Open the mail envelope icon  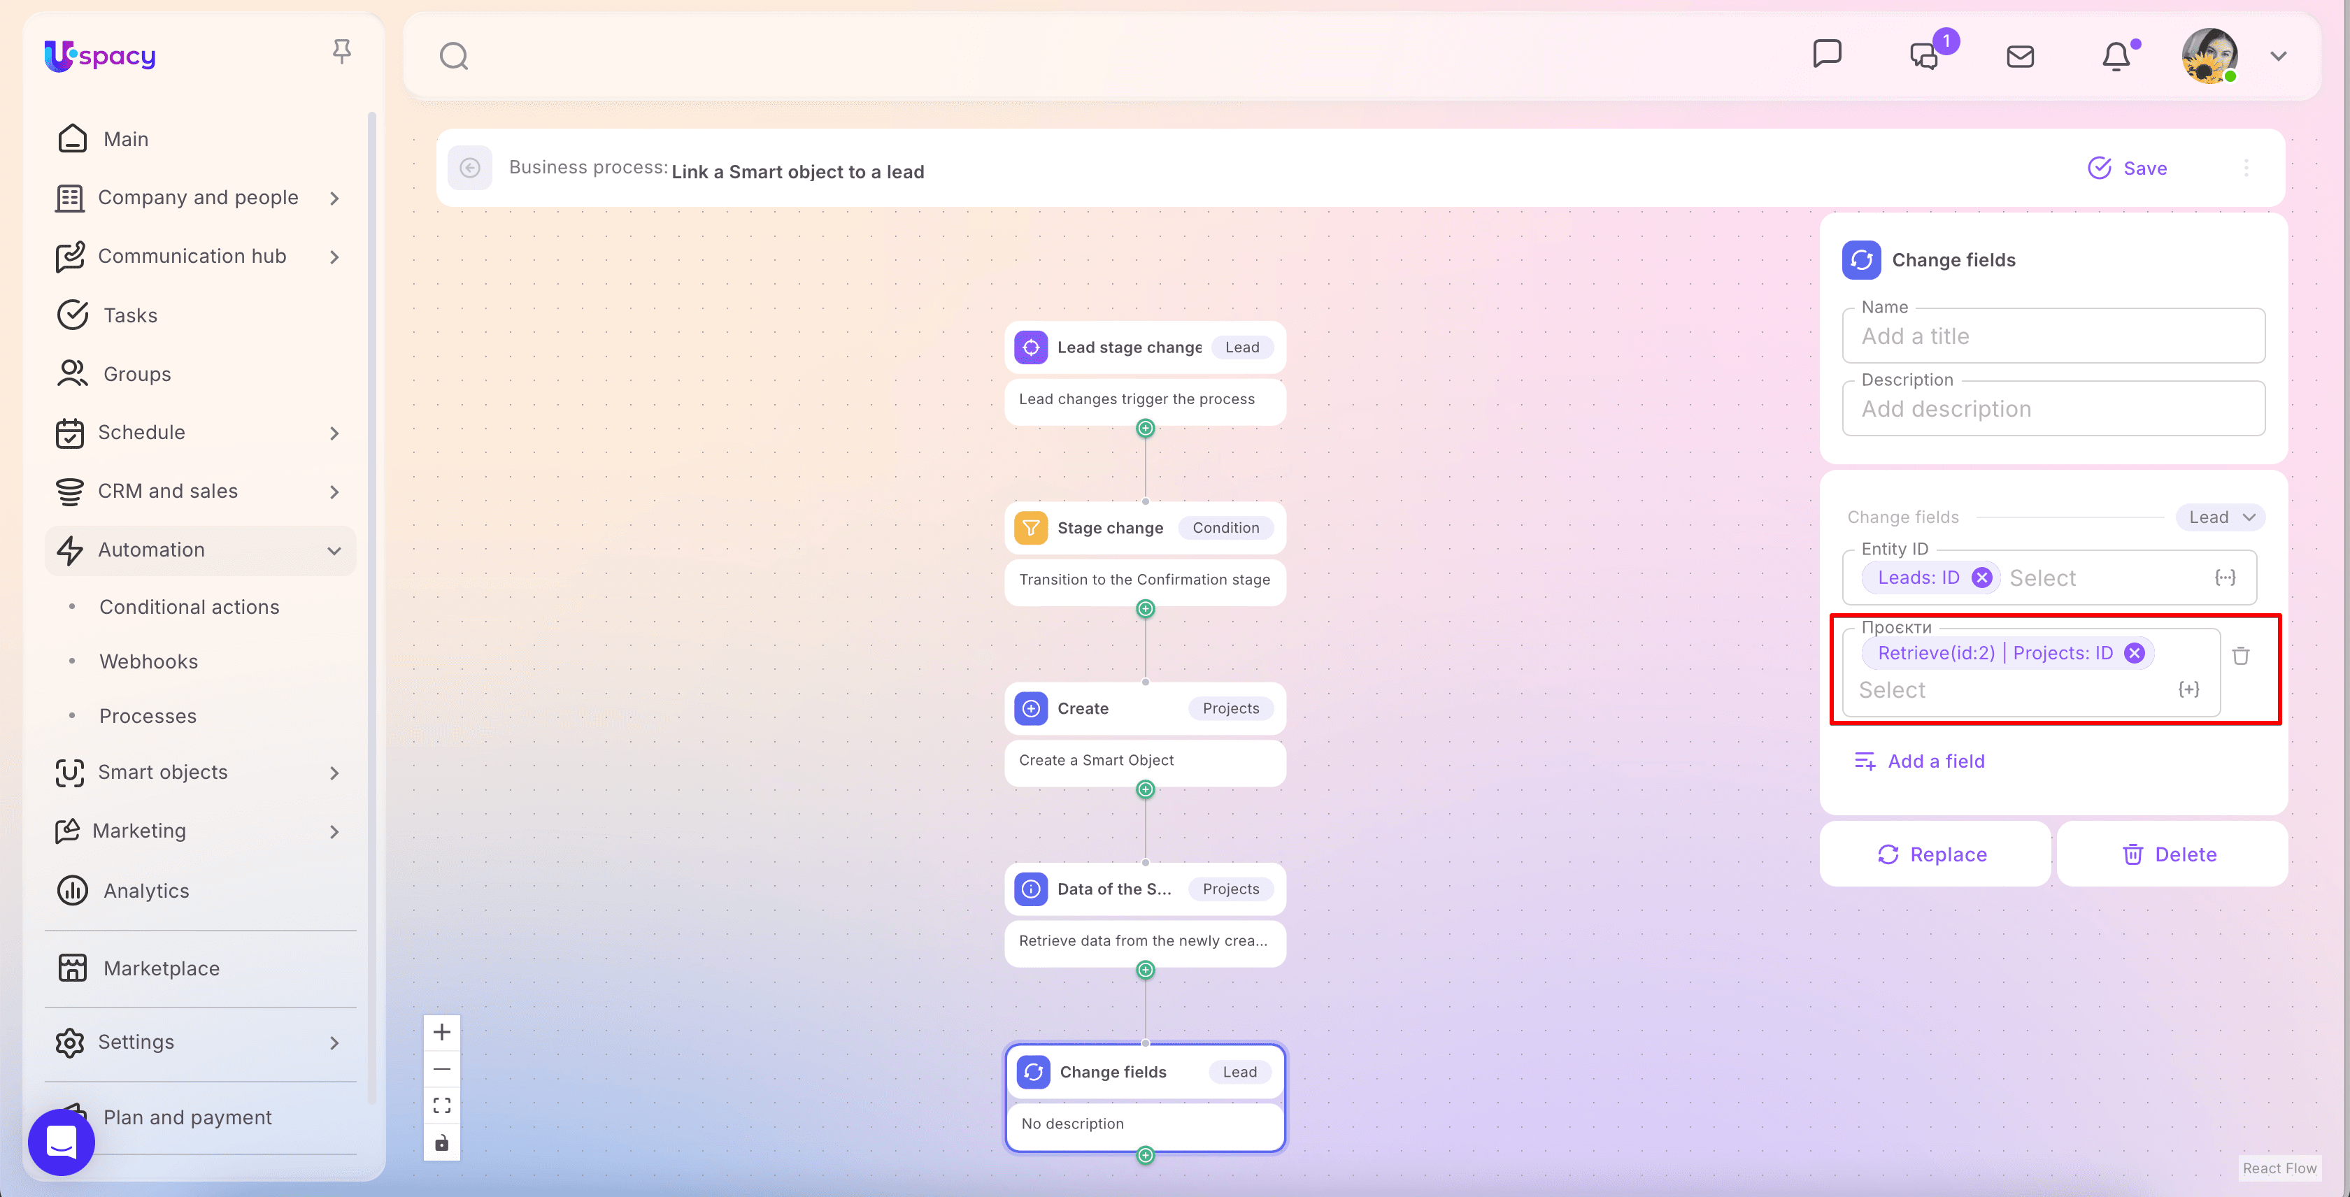click(x=2020, y=57)
